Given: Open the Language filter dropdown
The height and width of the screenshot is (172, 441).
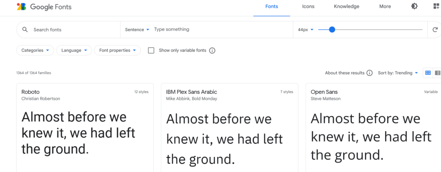Looking at the screenshot, I should pyautogui.click(x=74, y=51).
